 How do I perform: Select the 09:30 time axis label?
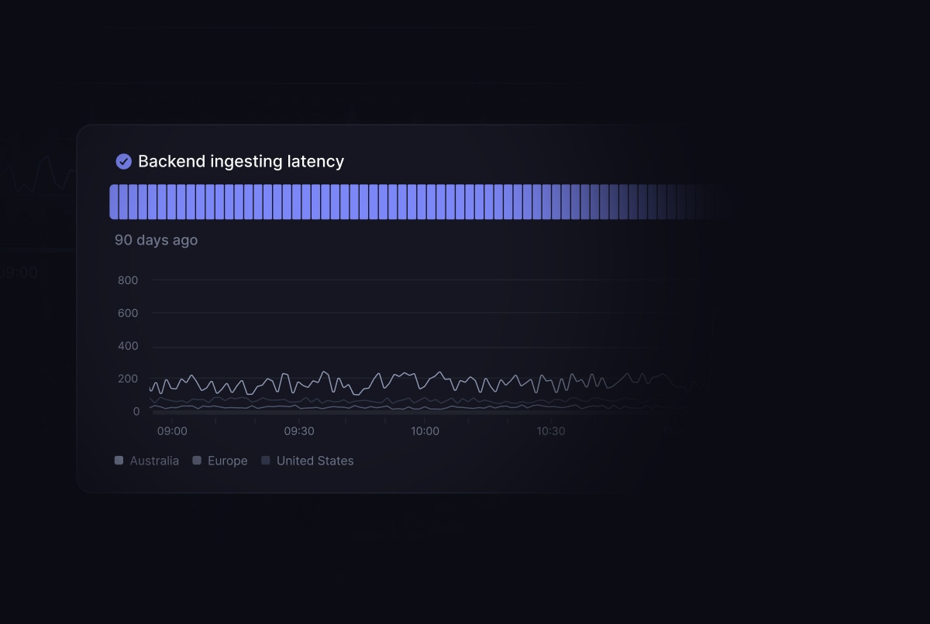point(299,431)
